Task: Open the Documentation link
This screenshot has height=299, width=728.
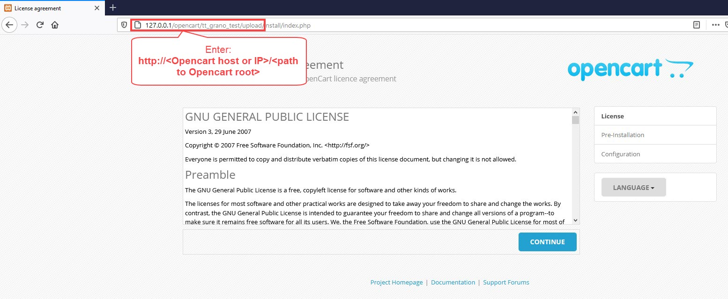Action: [x=453, y=282]
